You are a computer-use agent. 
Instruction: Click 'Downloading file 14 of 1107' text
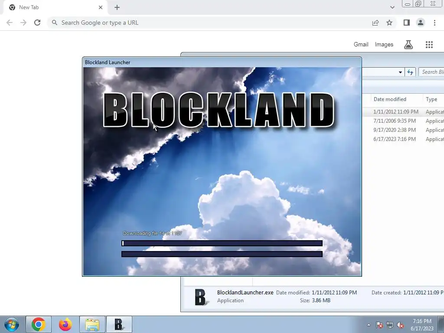click(152, 233)
